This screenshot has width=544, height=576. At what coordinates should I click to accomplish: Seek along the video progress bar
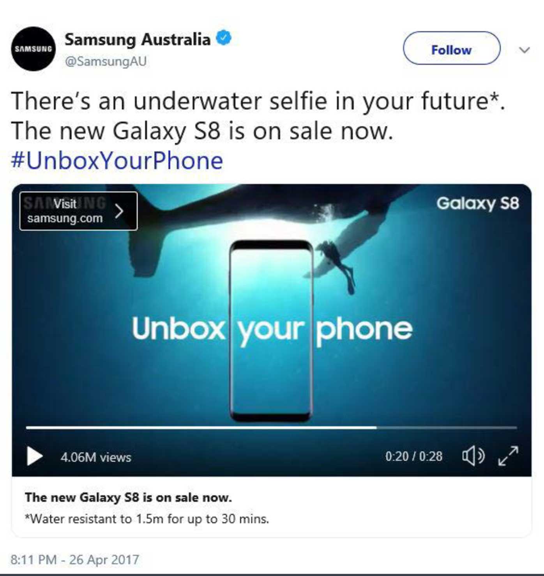tap(271, 428)
